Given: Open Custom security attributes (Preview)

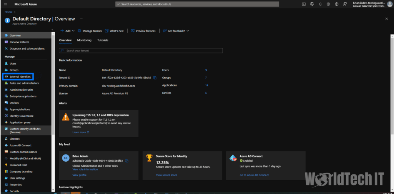Looking at the screenshot, I should tap(25, 131).
